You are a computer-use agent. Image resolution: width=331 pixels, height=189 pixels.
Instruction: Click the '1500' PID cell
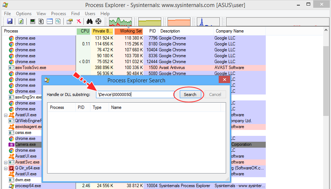tap(153, 68)
